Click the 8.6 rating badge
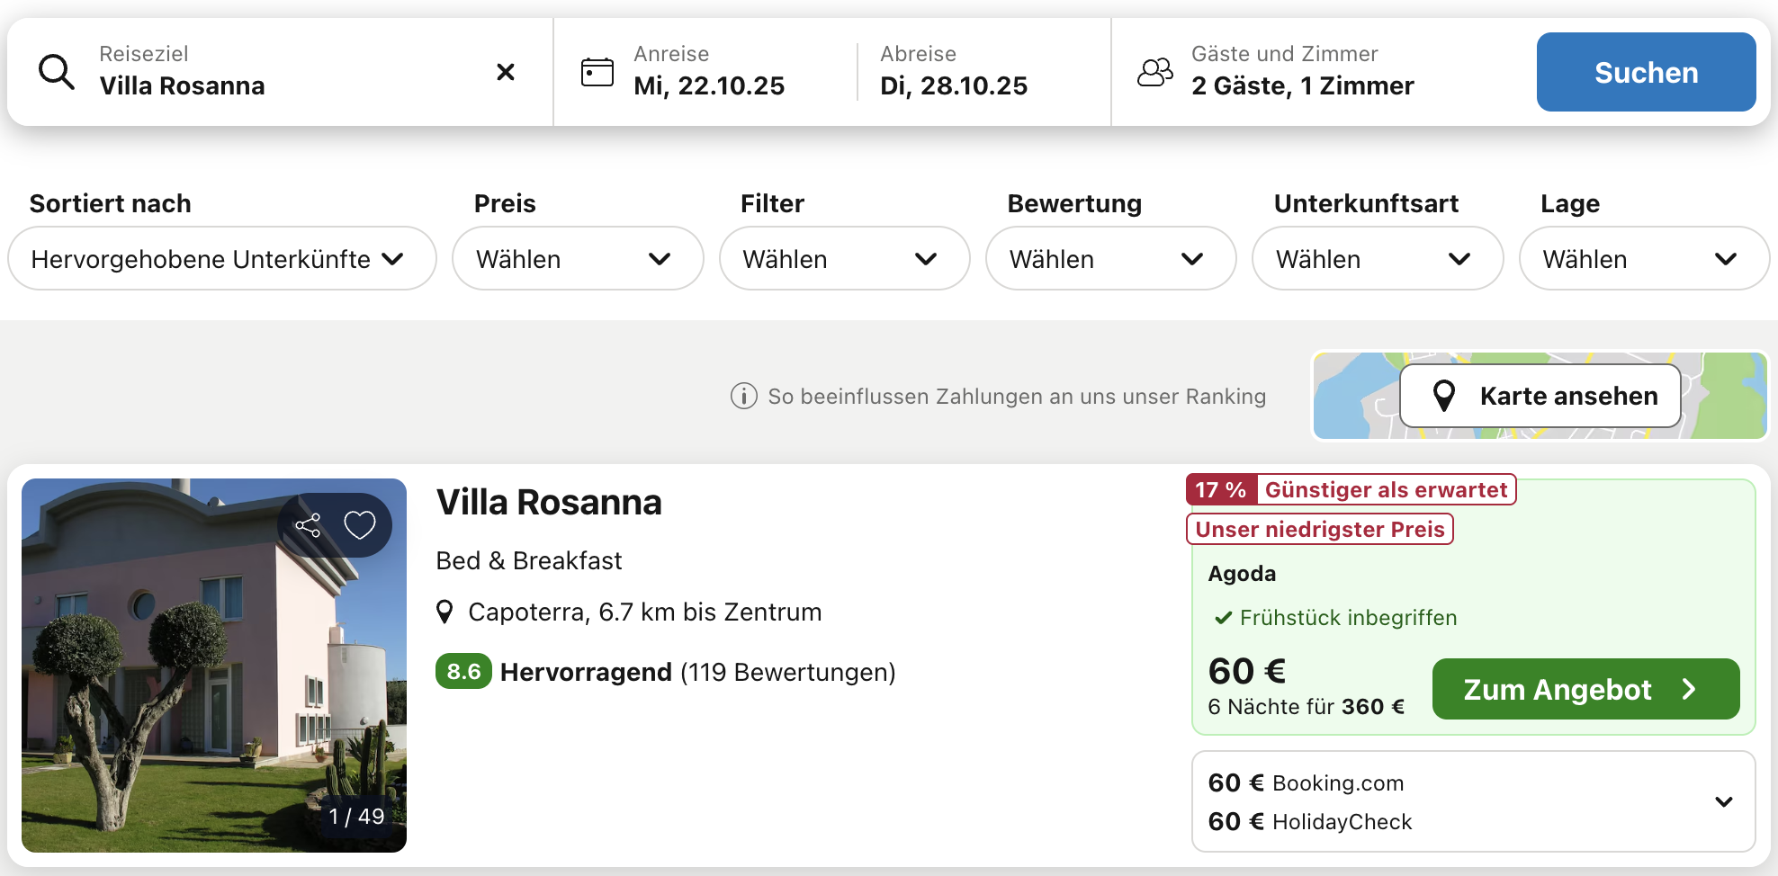Screen dimensions: 1778x876 pos(463,672)
